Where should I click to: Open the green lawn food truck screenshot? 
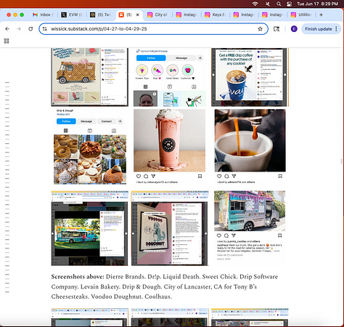[x=89, y=228]
